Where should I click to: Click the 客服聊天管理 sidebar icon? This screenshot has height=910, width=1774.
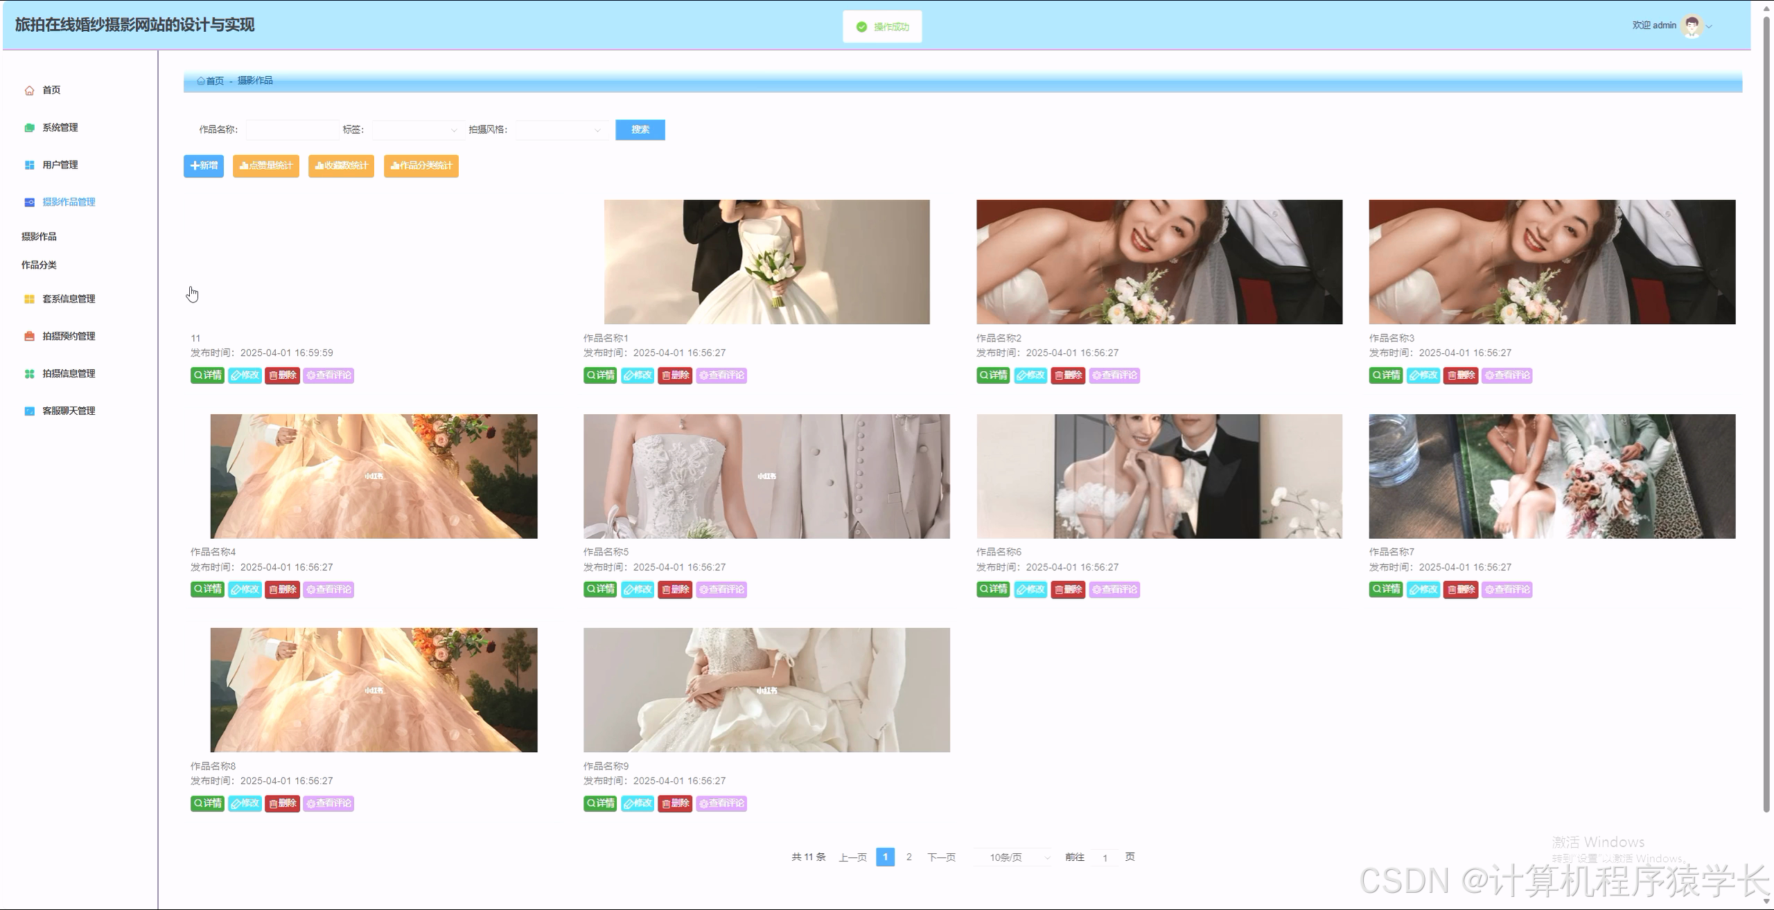[x=29, y=411]
